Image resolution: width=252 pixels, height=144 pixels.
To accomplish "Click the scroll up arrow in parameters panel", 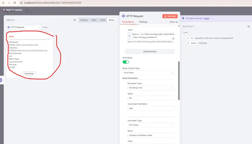I will [179, 26].
